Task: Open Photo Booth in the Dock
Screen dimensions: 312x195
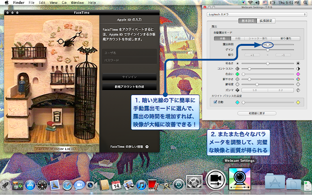Action: click(154, 185)
